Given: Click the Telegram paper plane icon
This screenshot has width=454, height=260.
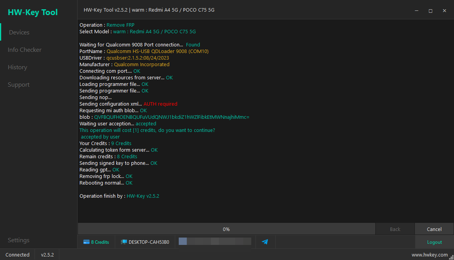Looking at the screenshot, I should [x=265, y=242].
